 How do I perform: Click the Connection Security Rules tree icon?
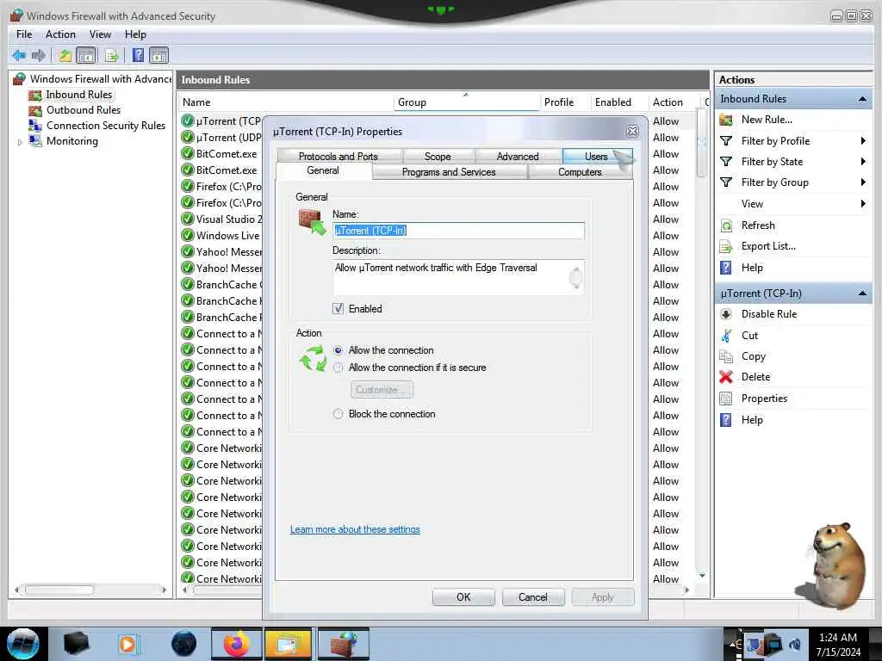coord(34,126)
